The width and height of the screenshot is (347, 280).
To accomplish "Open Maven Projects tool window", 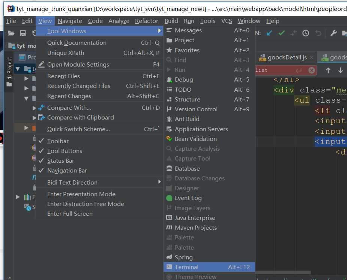I will (209, 227).
